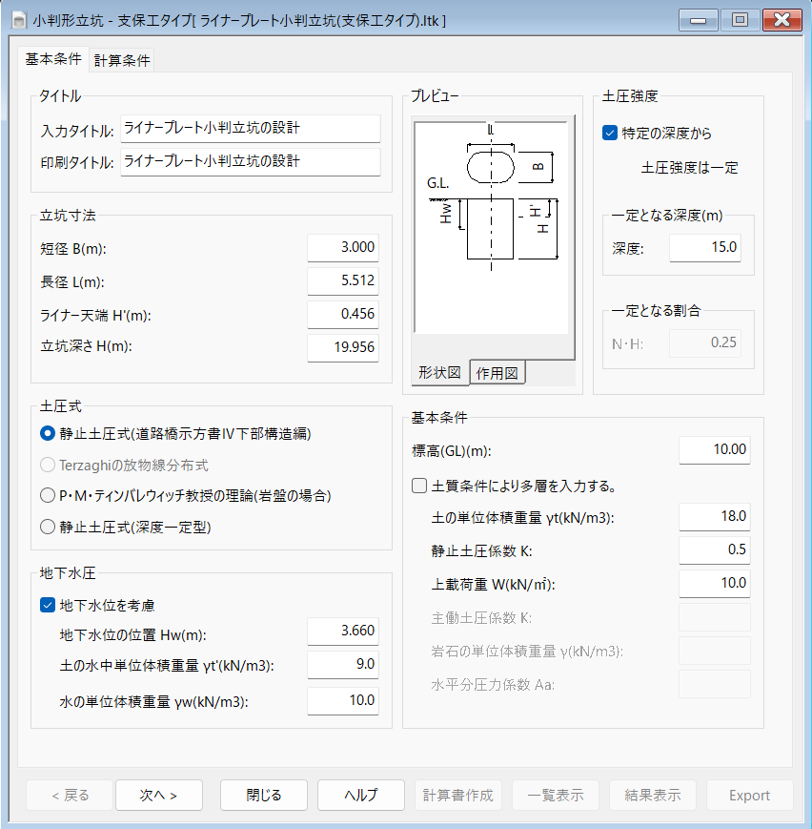This screenshot has height=829, width=812.
Task: Disable 地下水位を考慮 checkbox
Action: tap(48, 604)
